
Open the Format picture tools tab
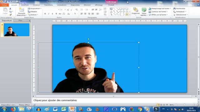point(111,5)
